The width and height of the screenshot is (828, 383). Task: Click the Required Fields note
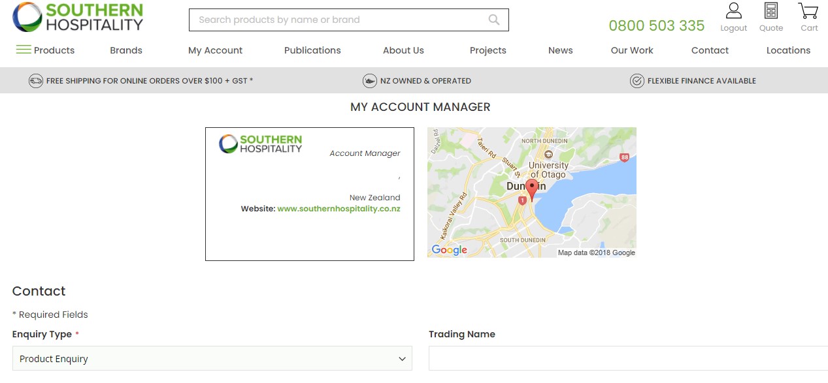(x=50, y=314)
